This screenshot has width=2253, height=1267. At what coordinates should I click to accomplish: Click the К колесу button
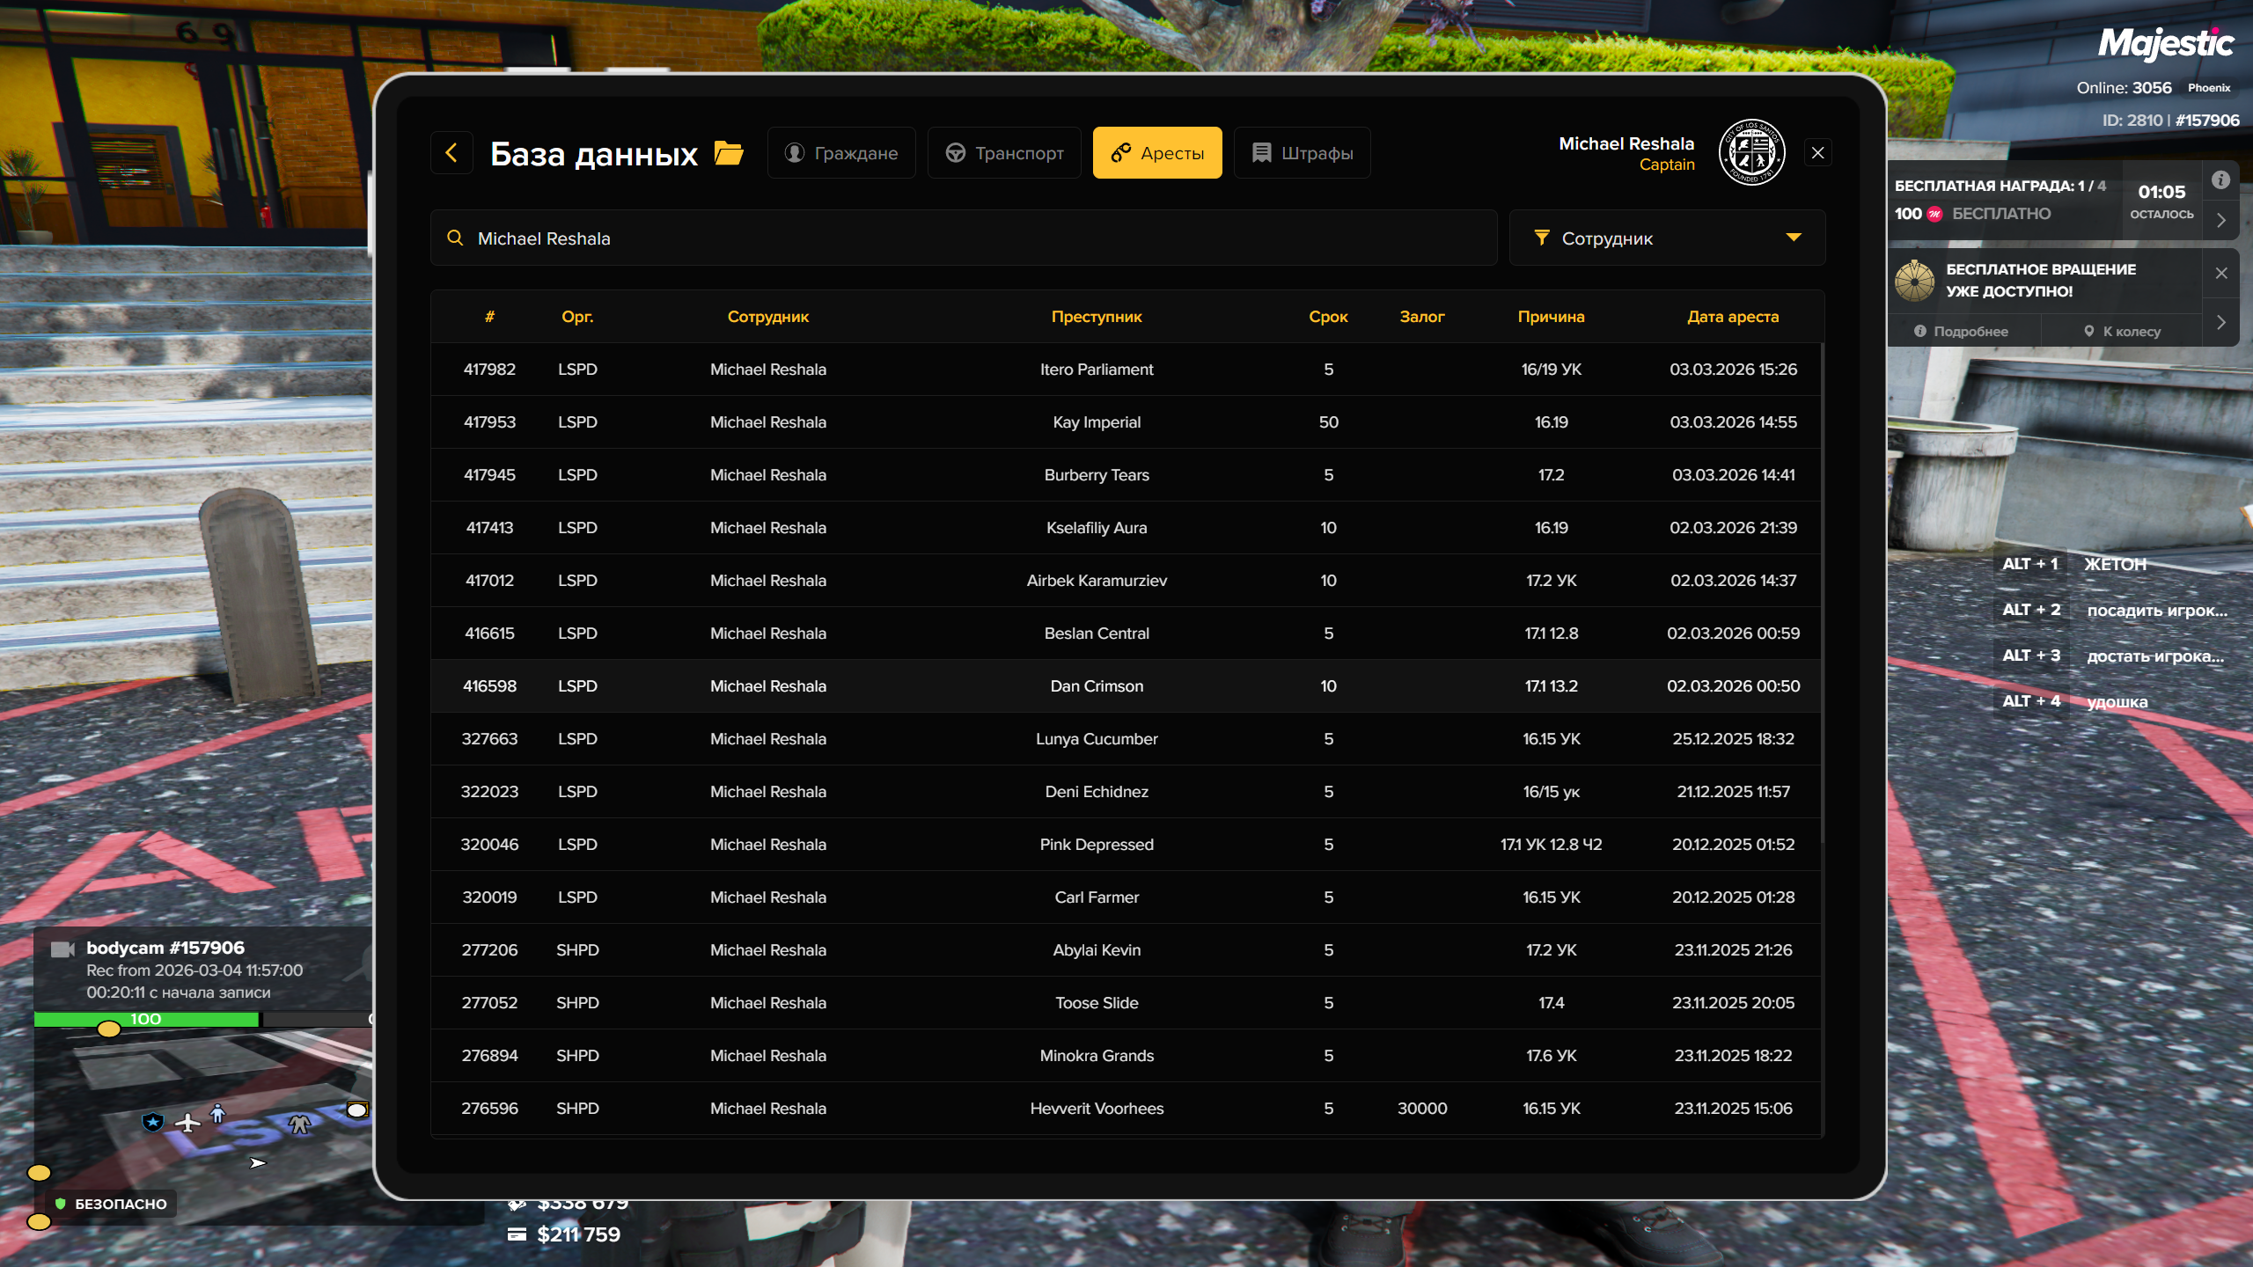2122,332
